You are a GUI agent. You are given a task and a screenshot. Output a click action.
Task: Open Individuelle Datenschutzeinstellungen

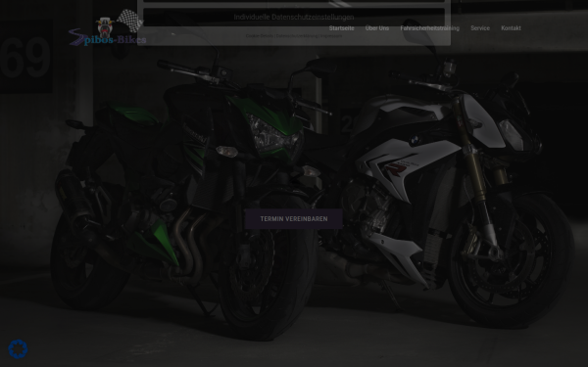[x=294, y=18]
